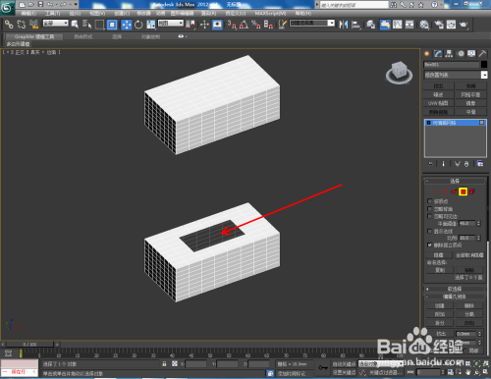Open the first menu bar item (Edit)
This screenshot has width=491, height=379.
(x=28, y=14)
